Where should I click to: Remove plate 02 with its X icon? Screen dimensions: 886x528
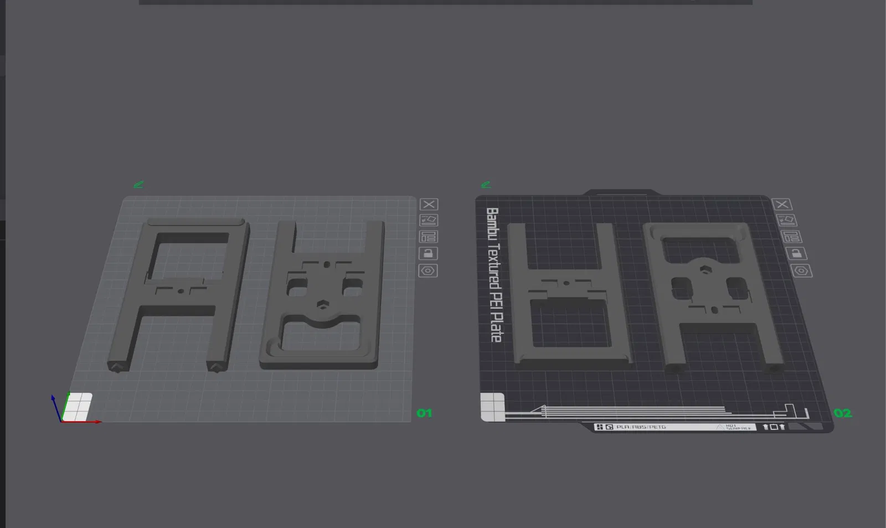click(x=782, y=204)
